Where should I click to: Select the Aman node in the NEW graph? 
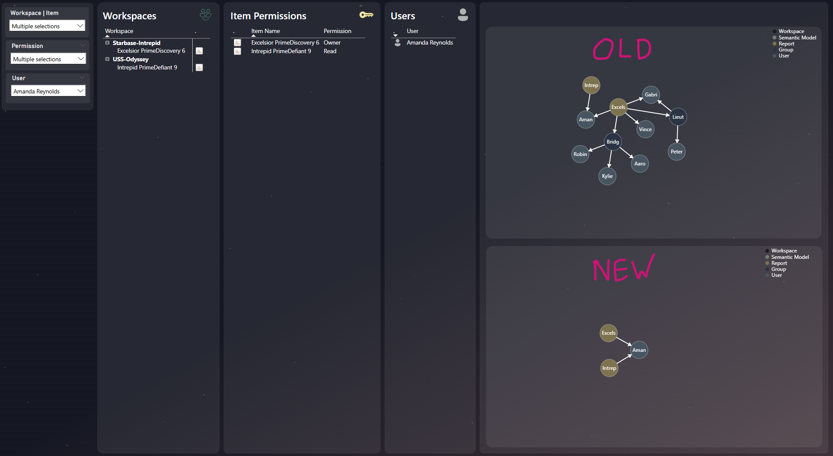point(639,350)
